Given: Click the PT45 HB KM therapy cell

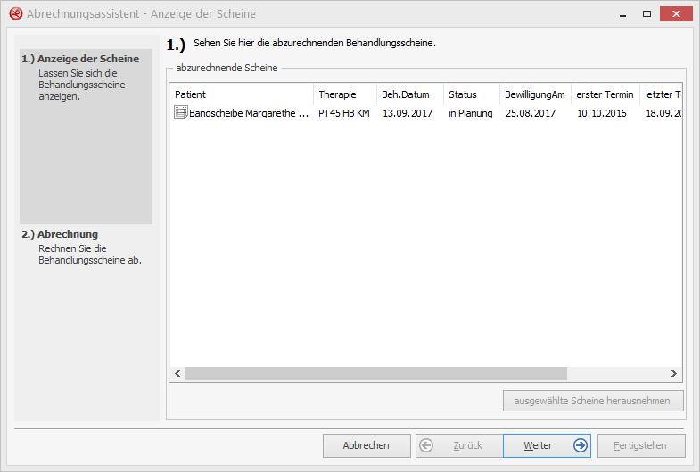Looking at the screenshot, I should pyautogui.click(x=343, y=113).
